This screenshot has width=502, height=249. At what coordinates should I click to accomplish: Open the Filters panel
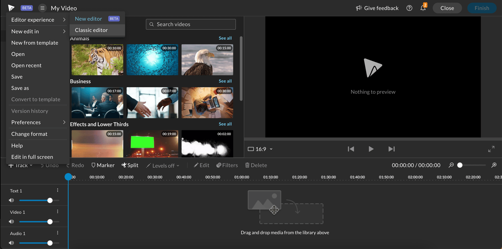pos(227,165)
